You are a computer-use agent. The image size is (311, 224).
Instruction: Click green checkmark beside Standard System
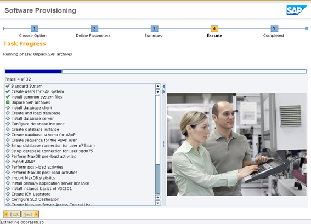[x=8, y=86]
